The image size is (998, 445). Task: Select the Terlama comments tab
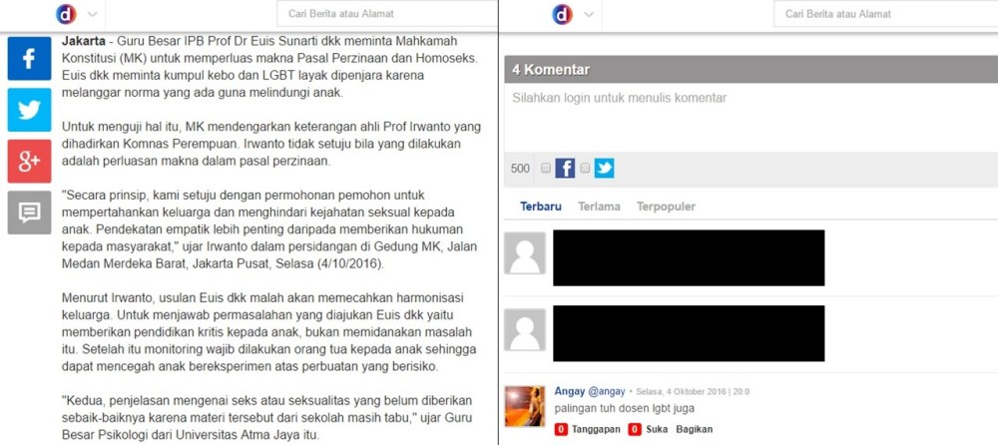(599, 207)
